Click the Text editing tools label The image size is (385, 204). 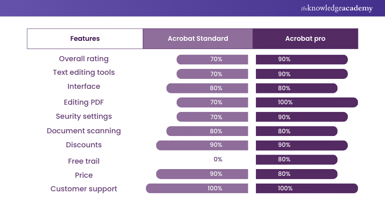click(84, 73)
